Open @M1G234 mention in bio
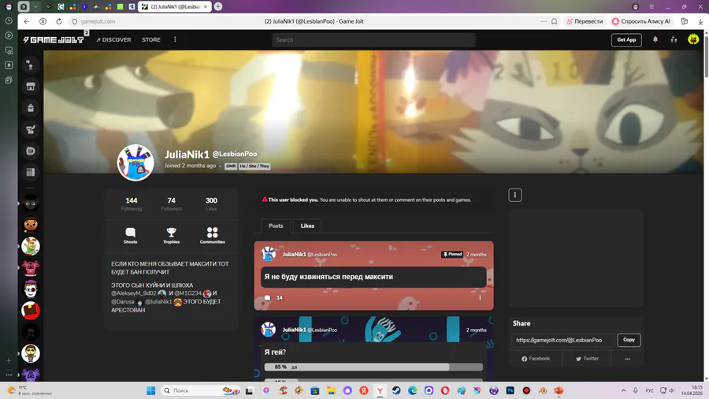 coord(187,293)
